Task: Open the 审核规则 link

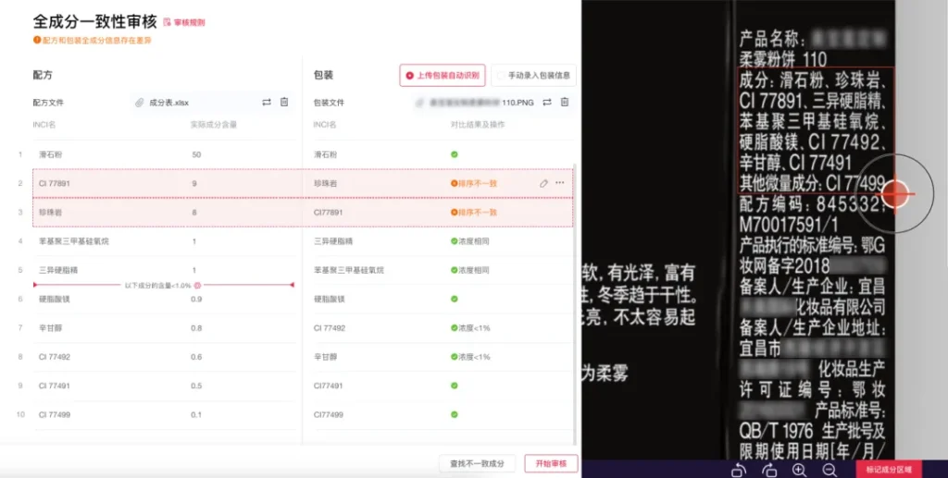Action: [184, 22]
